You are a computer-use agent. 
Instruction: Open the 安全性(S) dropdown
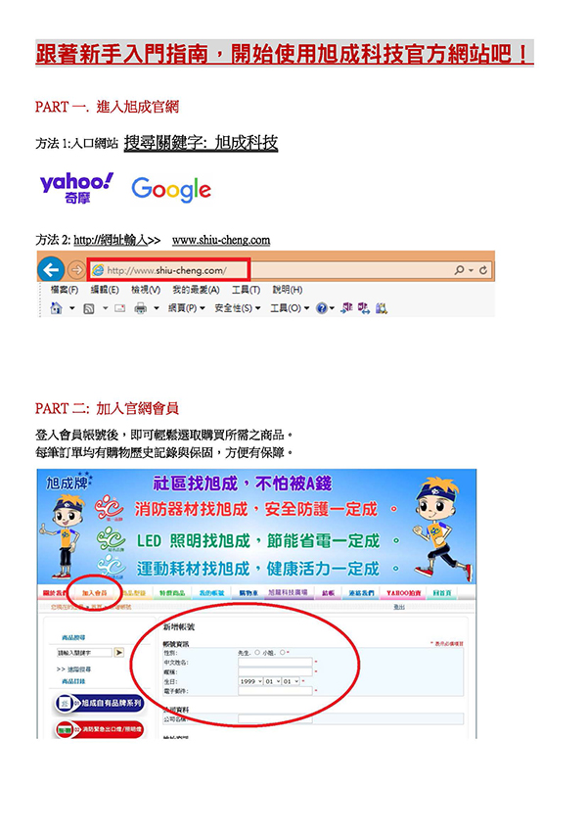237,308
